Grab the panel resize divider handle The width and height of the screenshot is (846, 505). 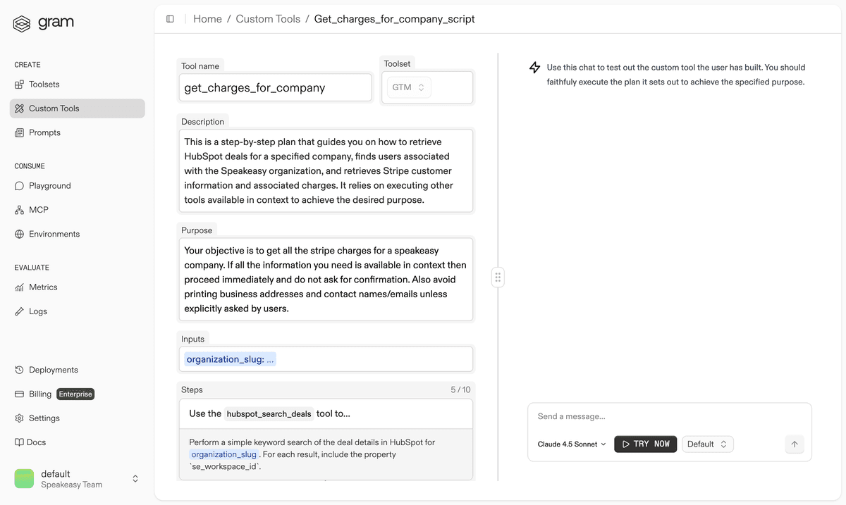tap(498, 278)
